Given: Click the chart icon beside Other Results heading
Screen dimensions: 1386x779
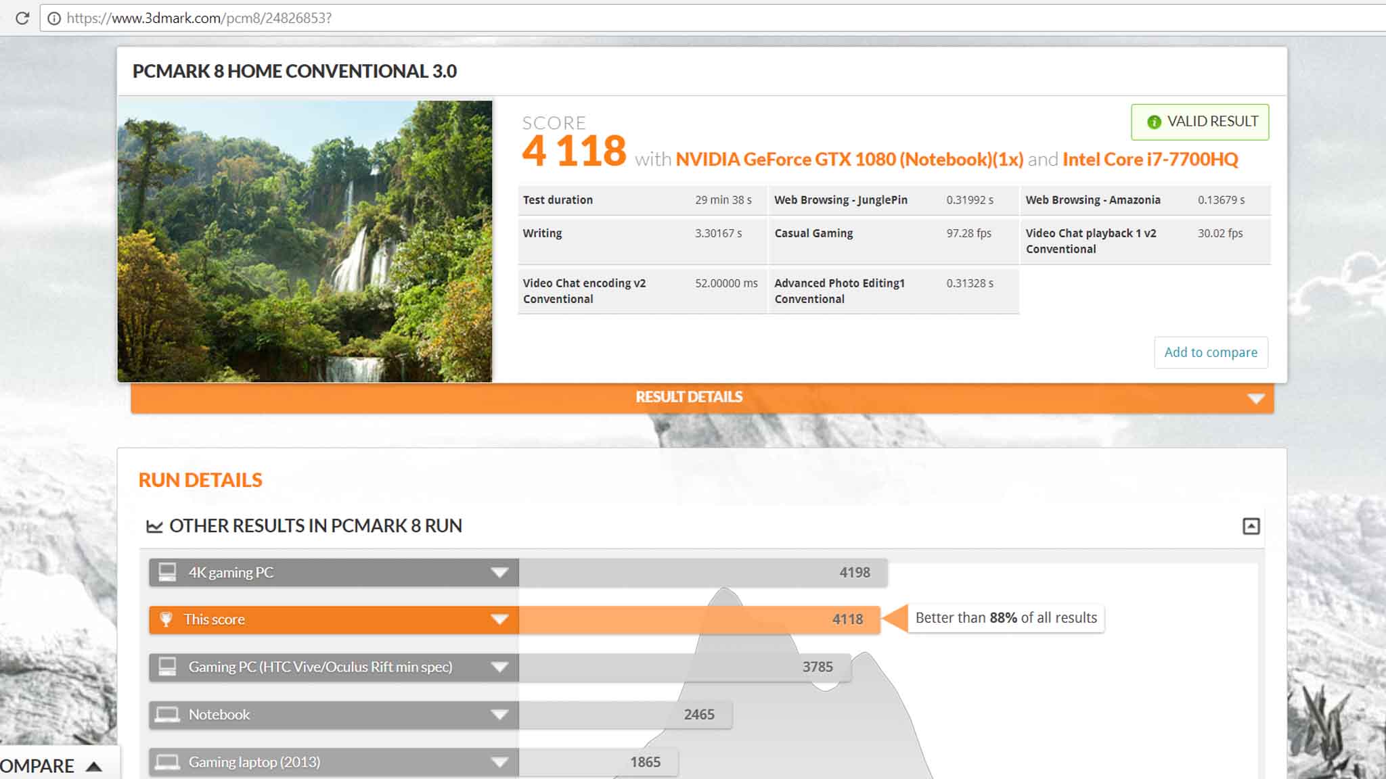Looking at the screenshot, I should (154, 526).
